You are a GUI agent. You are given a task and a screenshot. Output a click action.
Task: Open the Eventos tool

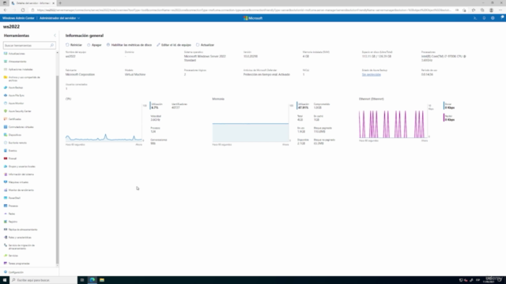(x=13, y=151)
